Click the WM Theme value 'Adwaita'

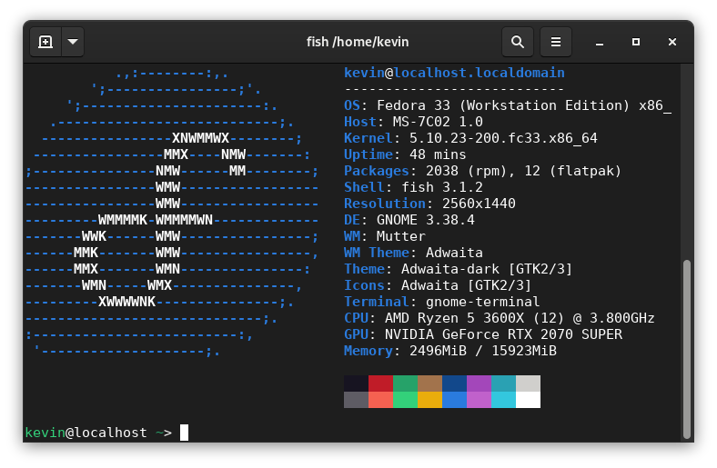click(x=454, y=253)
